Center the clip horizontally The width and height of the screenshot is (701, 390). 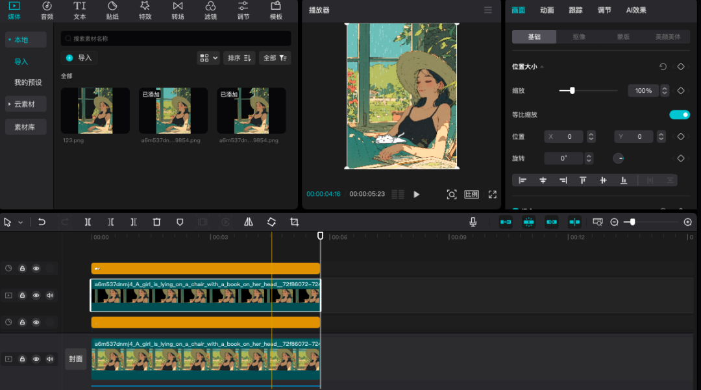pyautogui.click(x=543, y=180)
